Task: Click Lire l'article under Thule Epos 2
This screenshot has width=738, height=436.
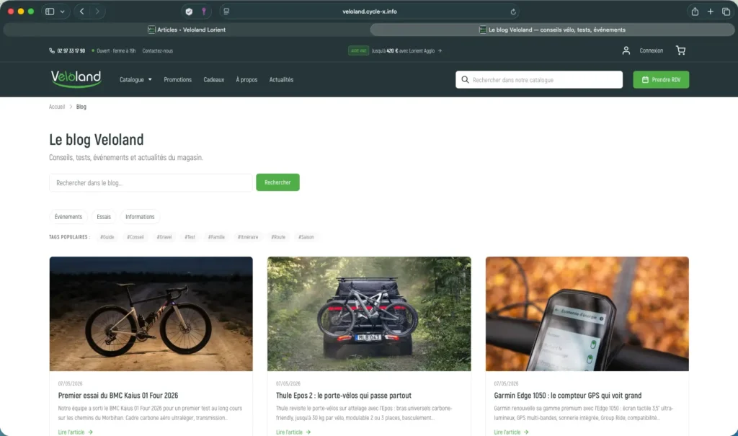Action: pos(293,432)
